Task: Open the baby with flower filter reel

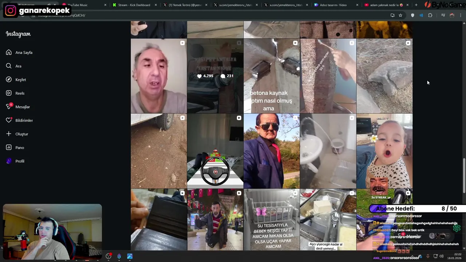Action: pyautogui.click(x=384, y=151)
